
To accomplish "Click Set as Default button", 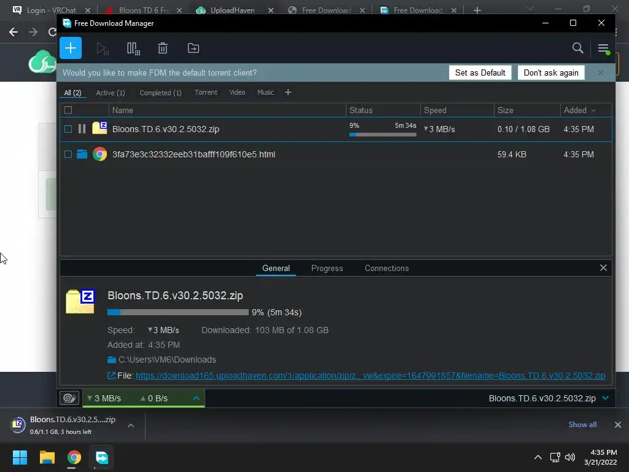I will tap(480, 73).
